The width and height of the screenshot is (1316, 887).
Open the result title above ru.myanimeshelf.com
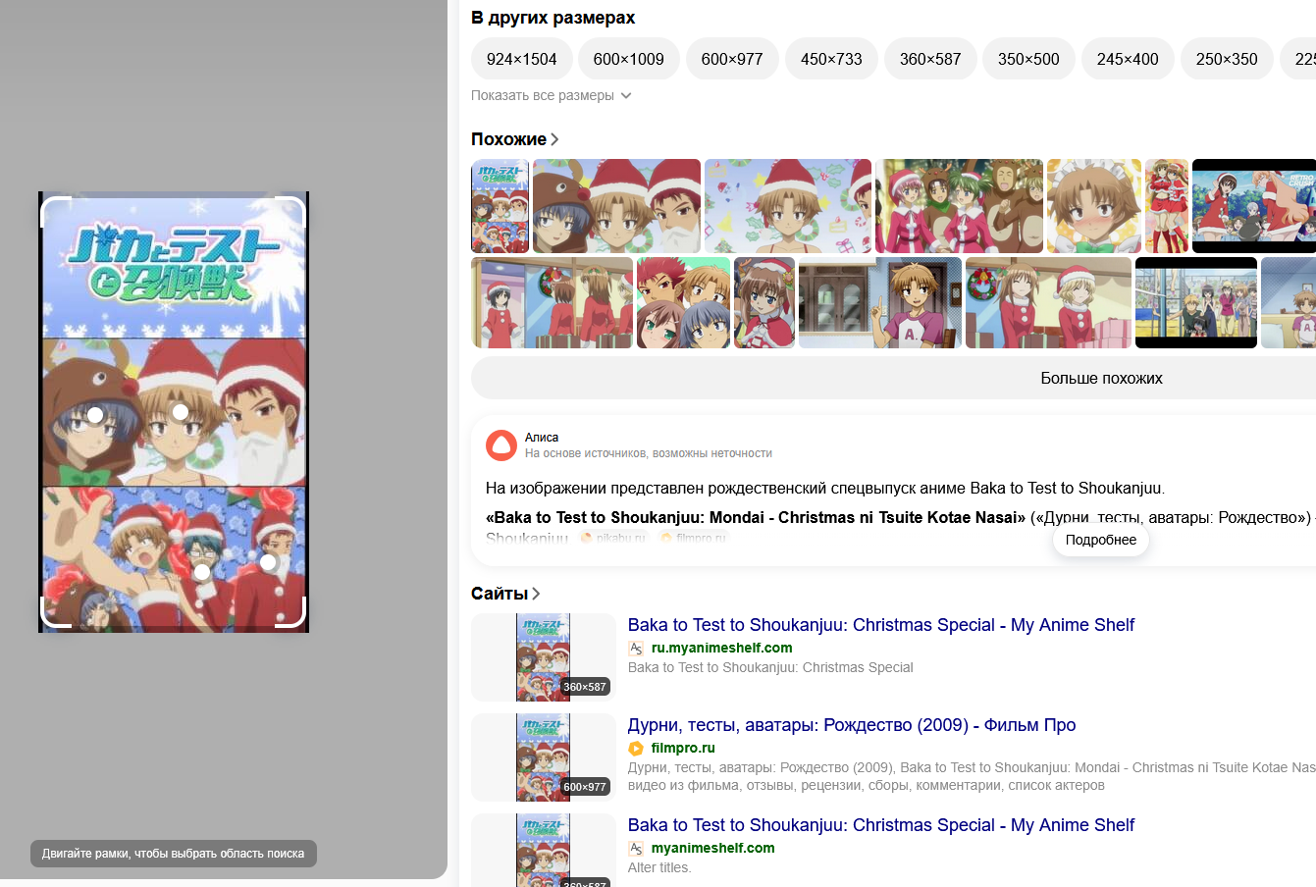(881, 625)
